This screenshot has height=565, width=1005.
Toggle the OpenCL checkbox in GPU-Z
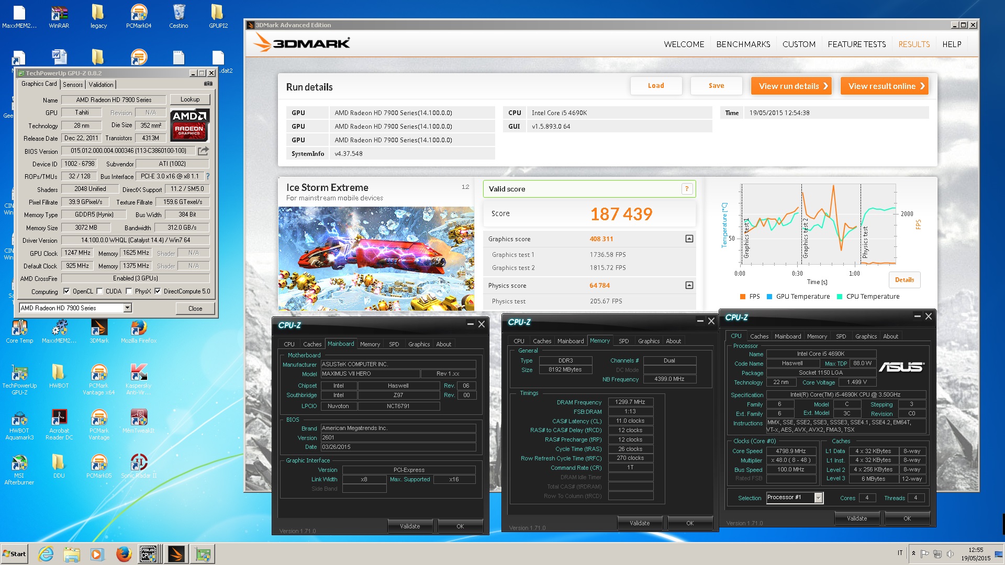[x=66, y=291]
